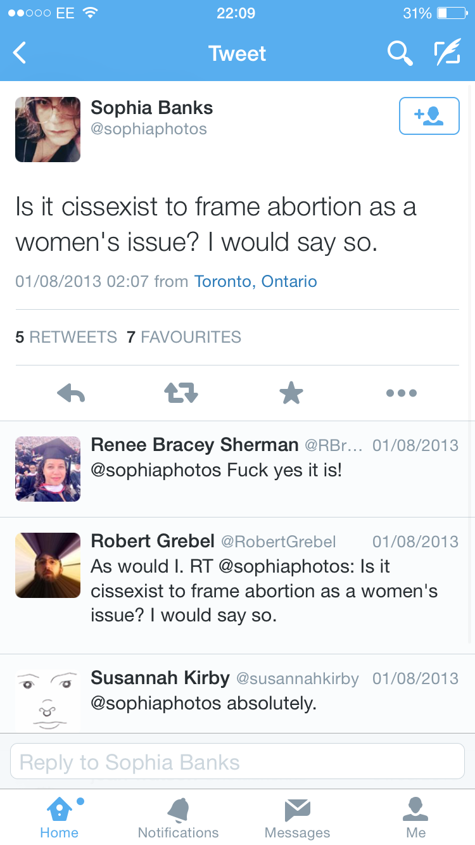The height and width of the screenshot is (845, 475).
Task: Switch to the Home tab
Action: click(59, 817)
